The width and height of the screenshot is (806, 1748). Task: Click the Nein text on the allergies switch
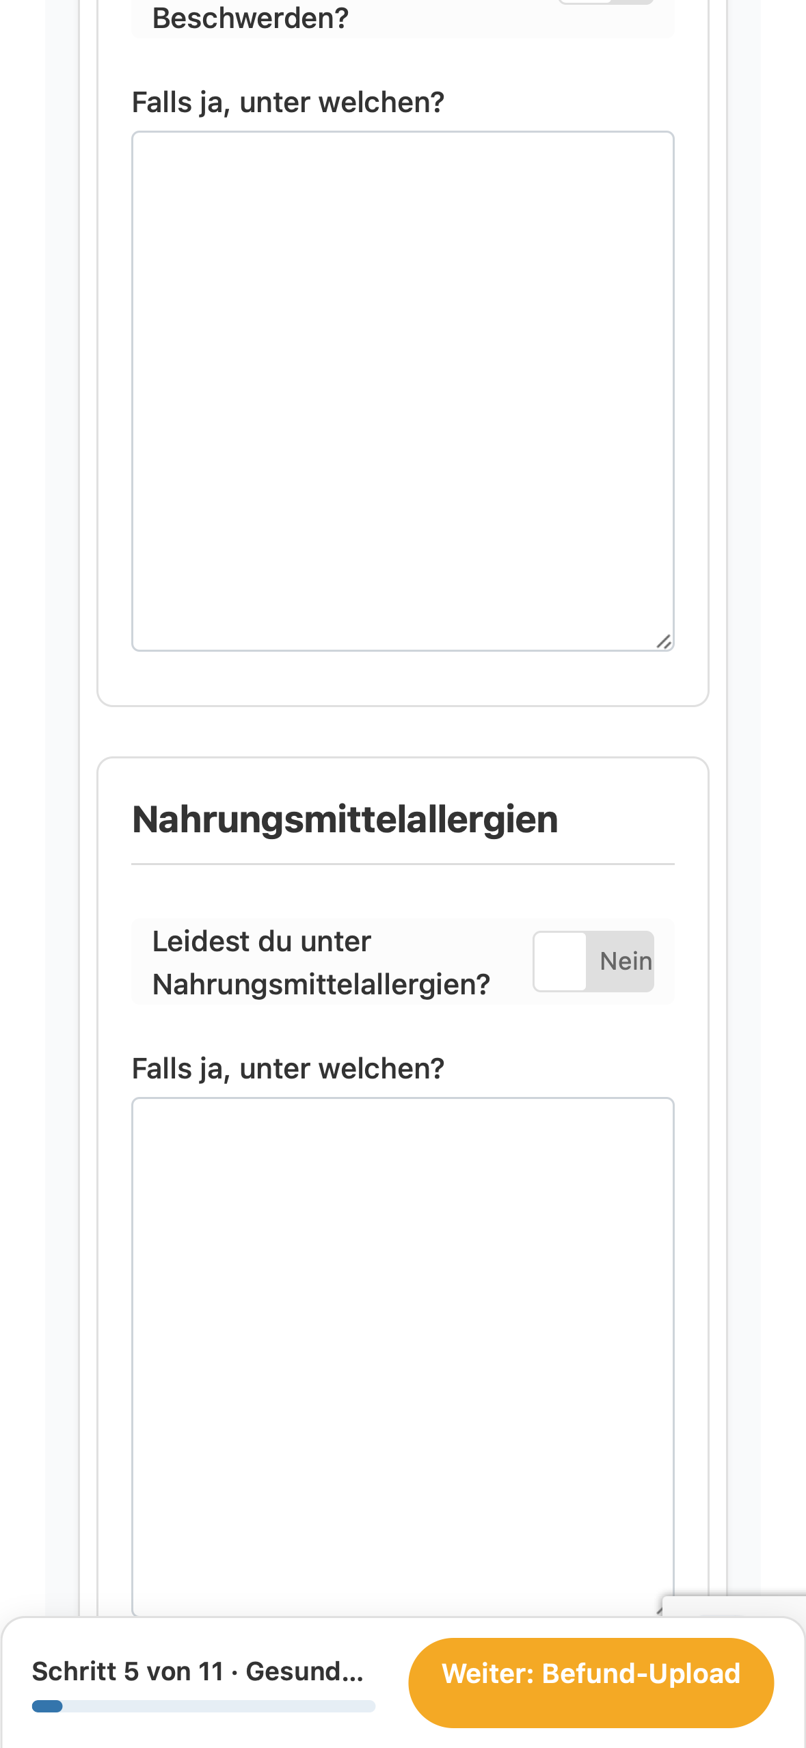point(626,961)
